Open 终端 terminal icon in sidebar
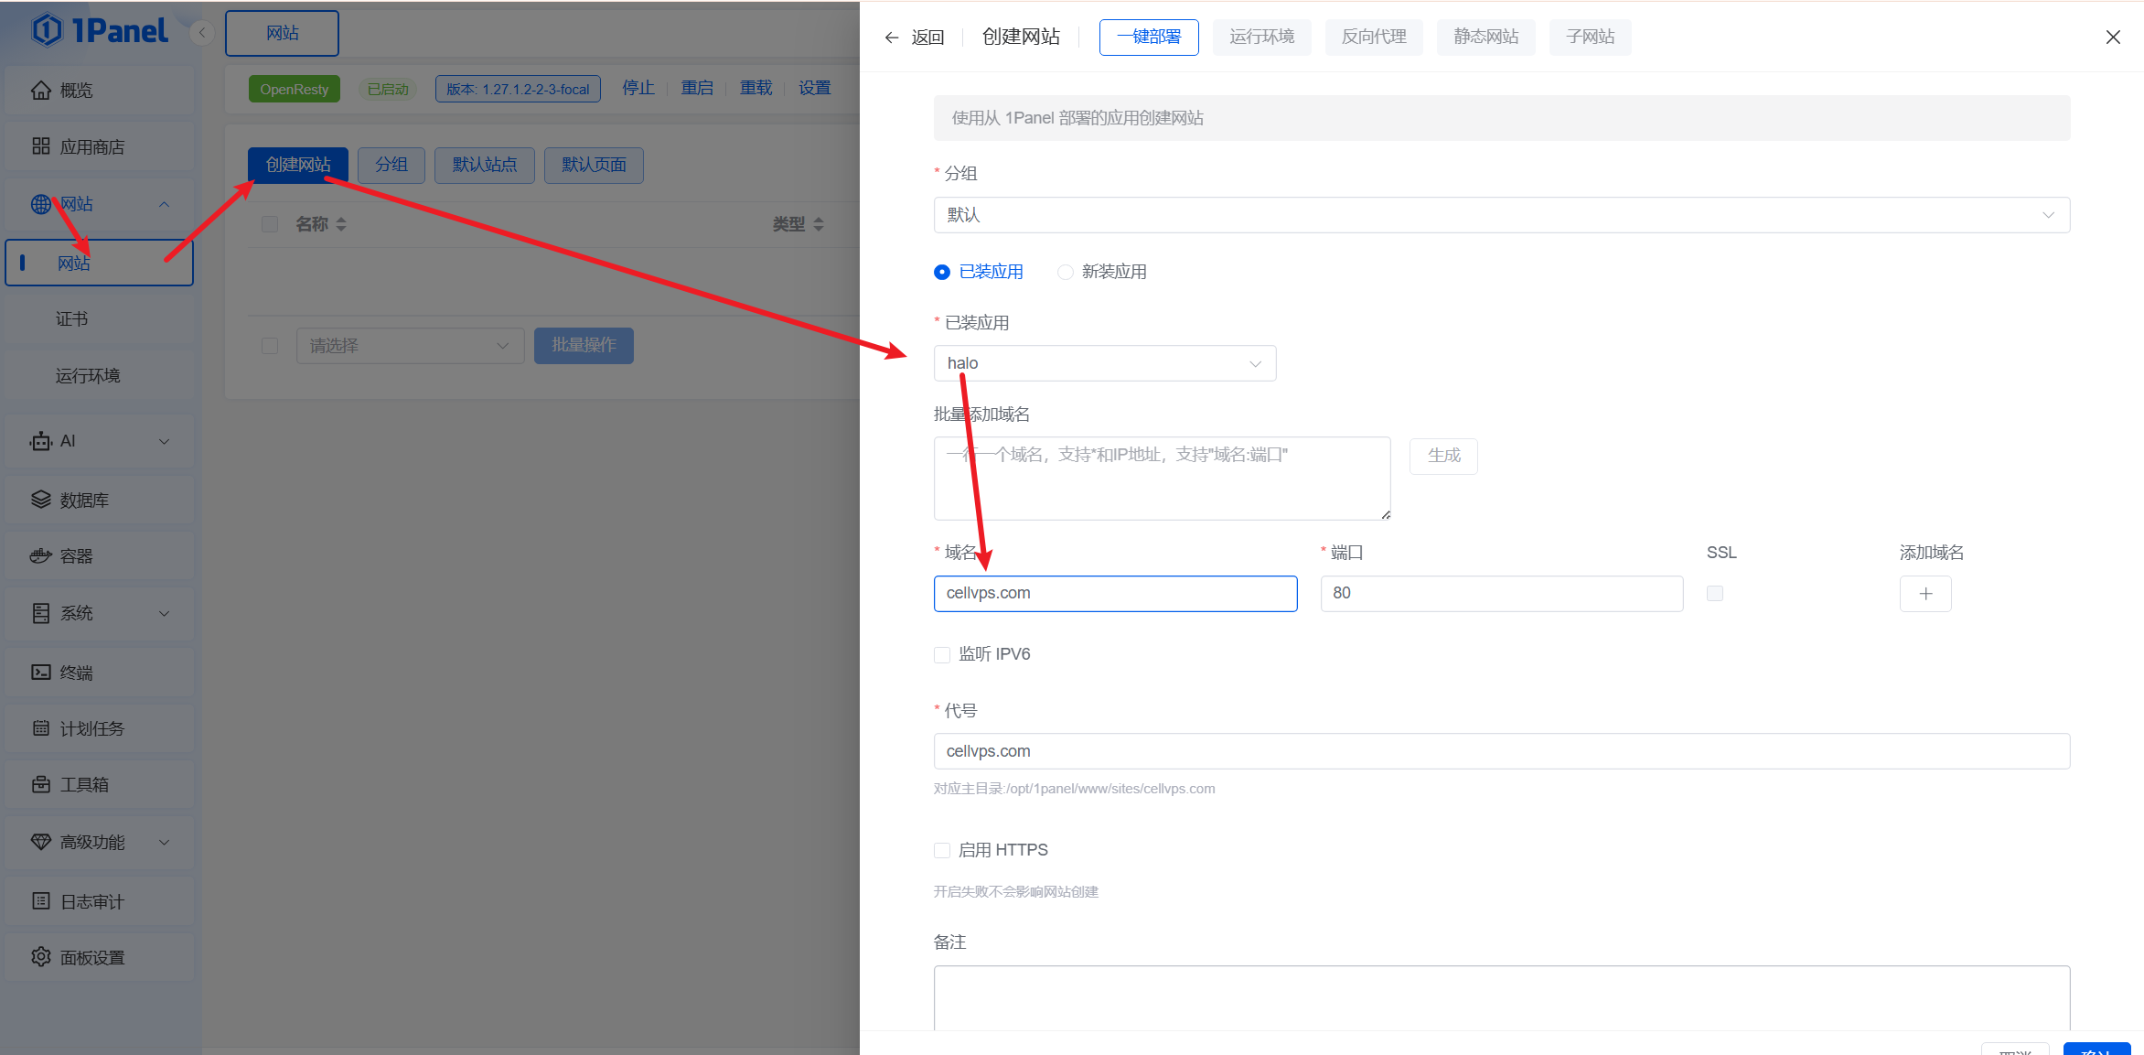Screen dimensions: 2144x1055 coord(40,673)
